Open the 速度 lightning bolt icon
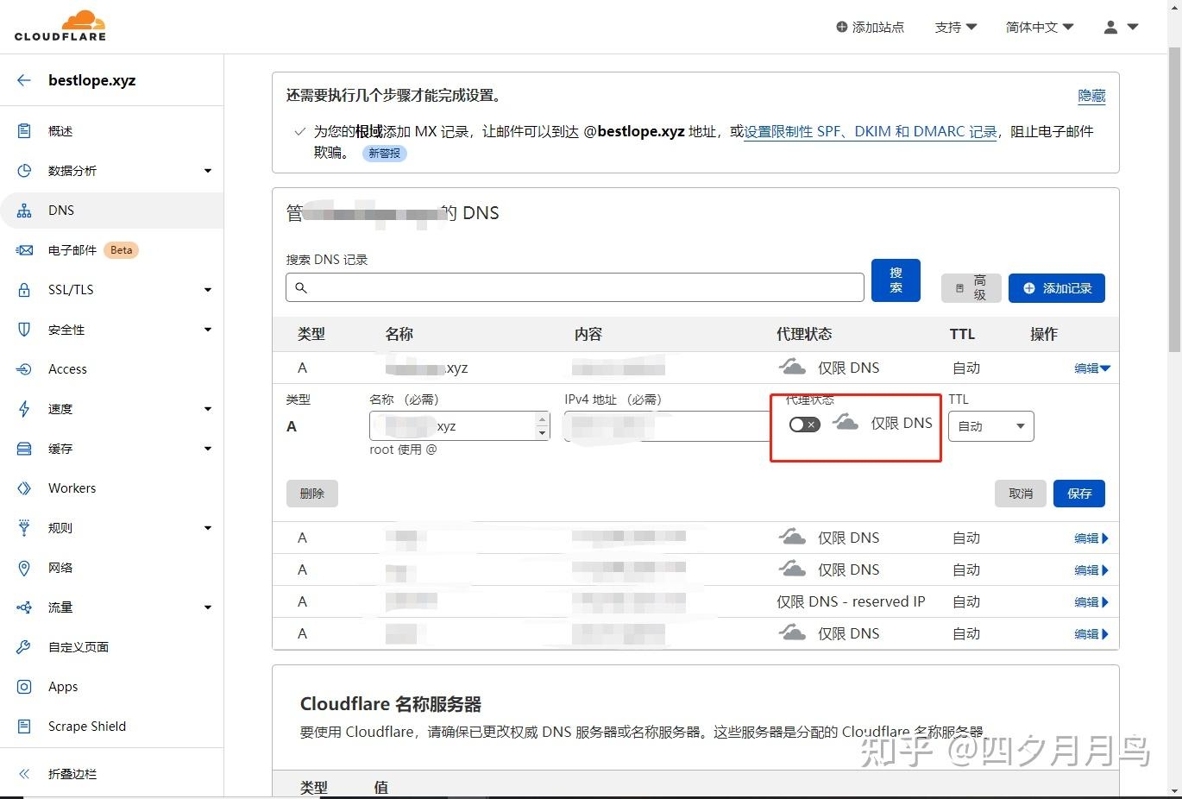 click(24, 409)
